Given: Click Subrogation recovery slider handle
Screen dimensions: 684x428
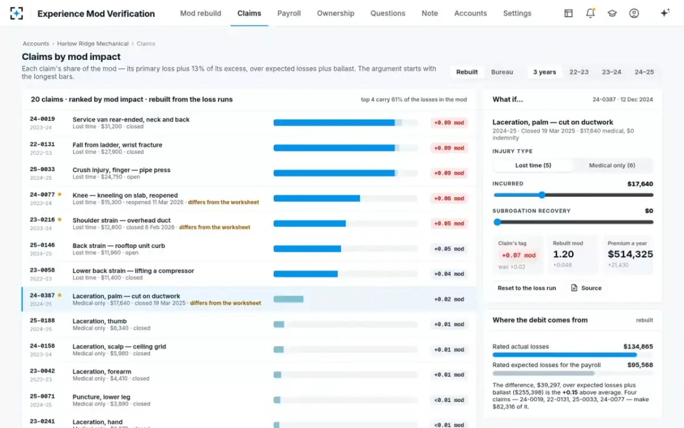Looking at the screenshot, I should click(497, 222).
